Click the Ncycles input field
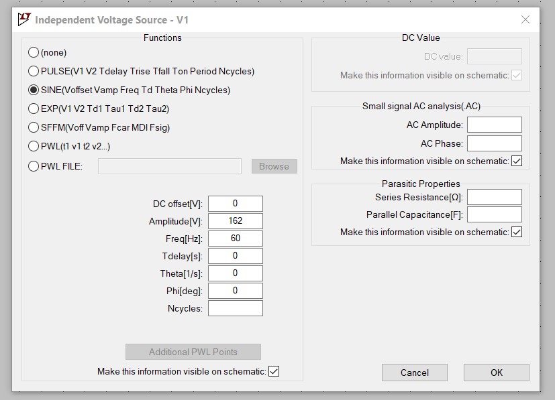Viewport: 555px width, 400px height. coord(236,308)
